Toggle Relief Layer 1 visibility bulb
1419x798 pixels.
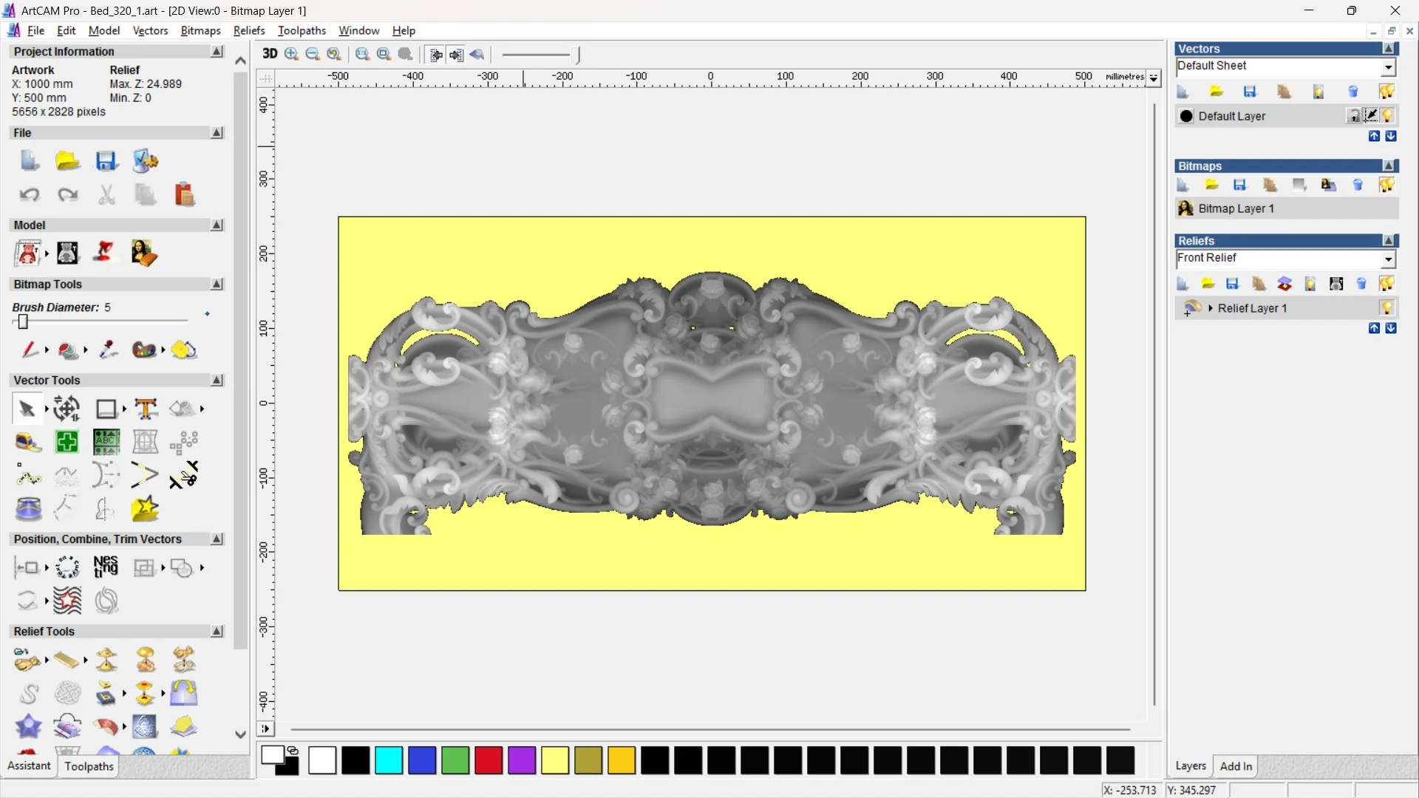pos(1387,308)
